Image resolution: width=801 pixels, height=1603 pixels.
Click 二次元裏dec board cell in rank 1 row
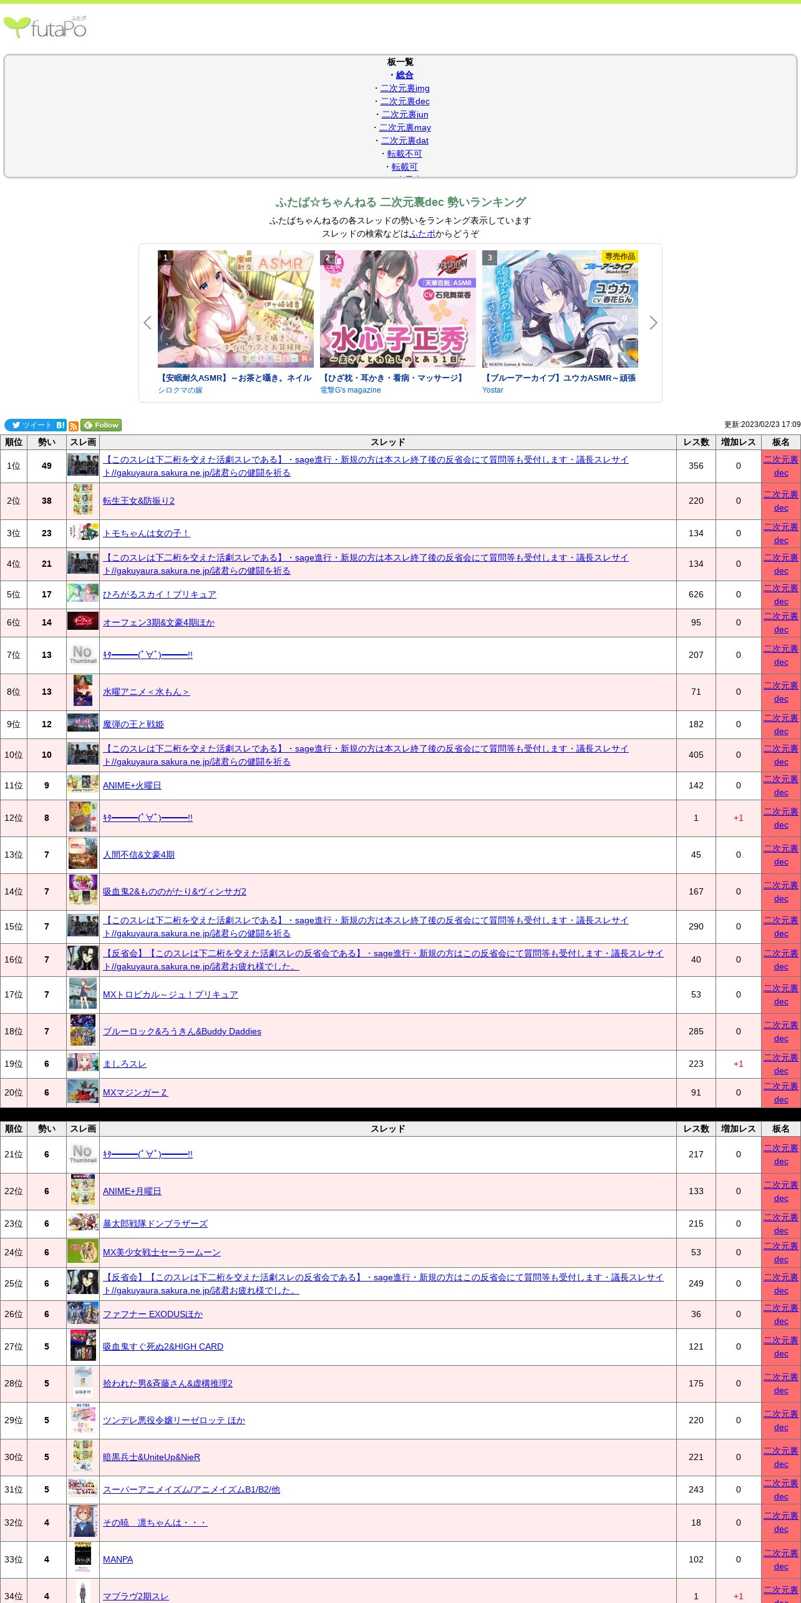click(781, 466)
